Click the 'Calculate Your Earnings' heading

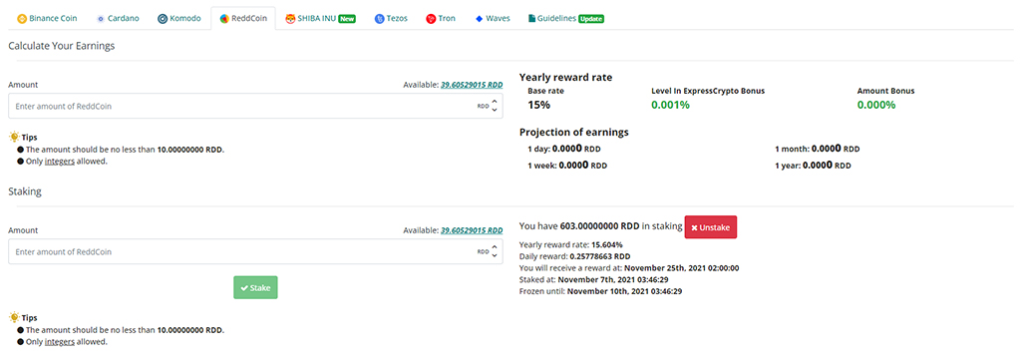62,46
